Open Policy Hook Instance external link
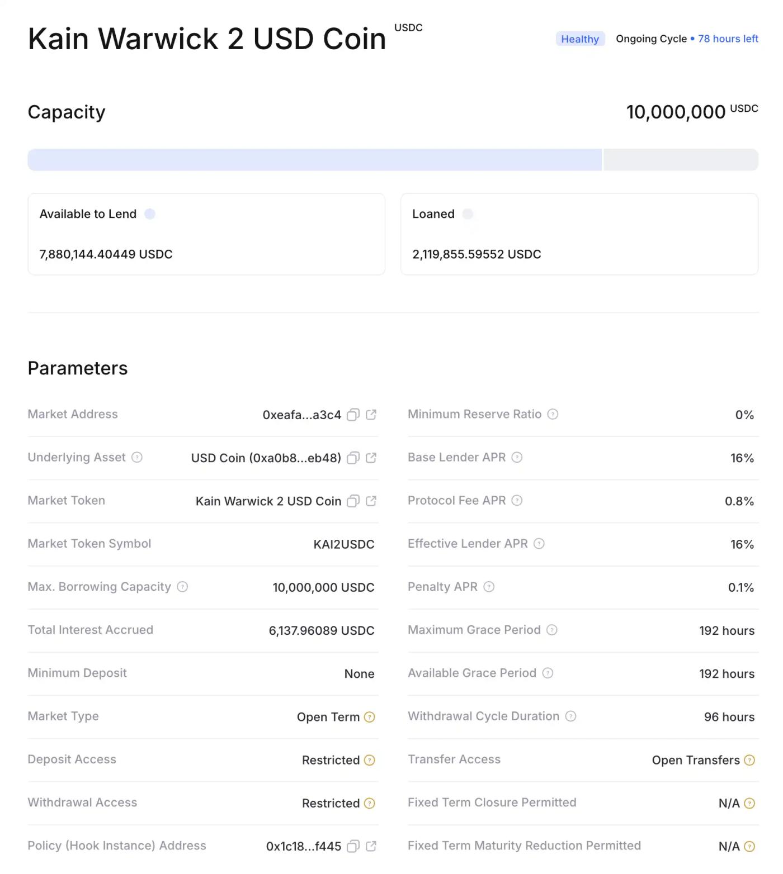Image resolution: width=783 pixels, height=874 pixels. tap(371, 846)
